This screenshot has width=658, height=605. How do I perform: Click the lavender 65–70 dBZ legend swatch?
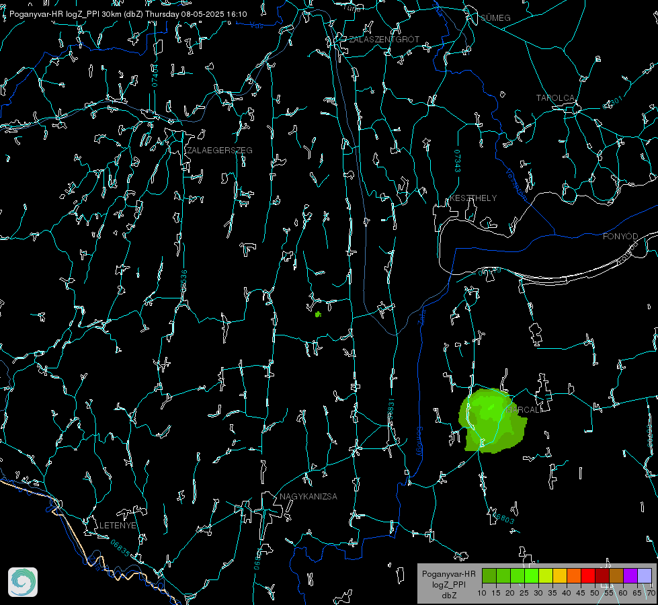[x=645, y=575]
